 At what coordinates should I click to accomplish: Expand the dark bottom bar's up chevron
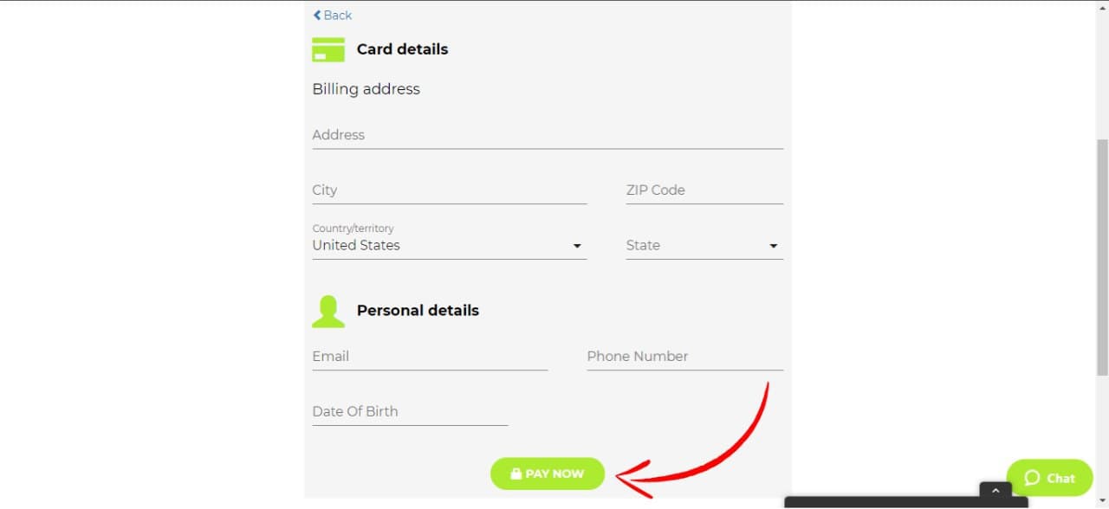coord(996,491)
